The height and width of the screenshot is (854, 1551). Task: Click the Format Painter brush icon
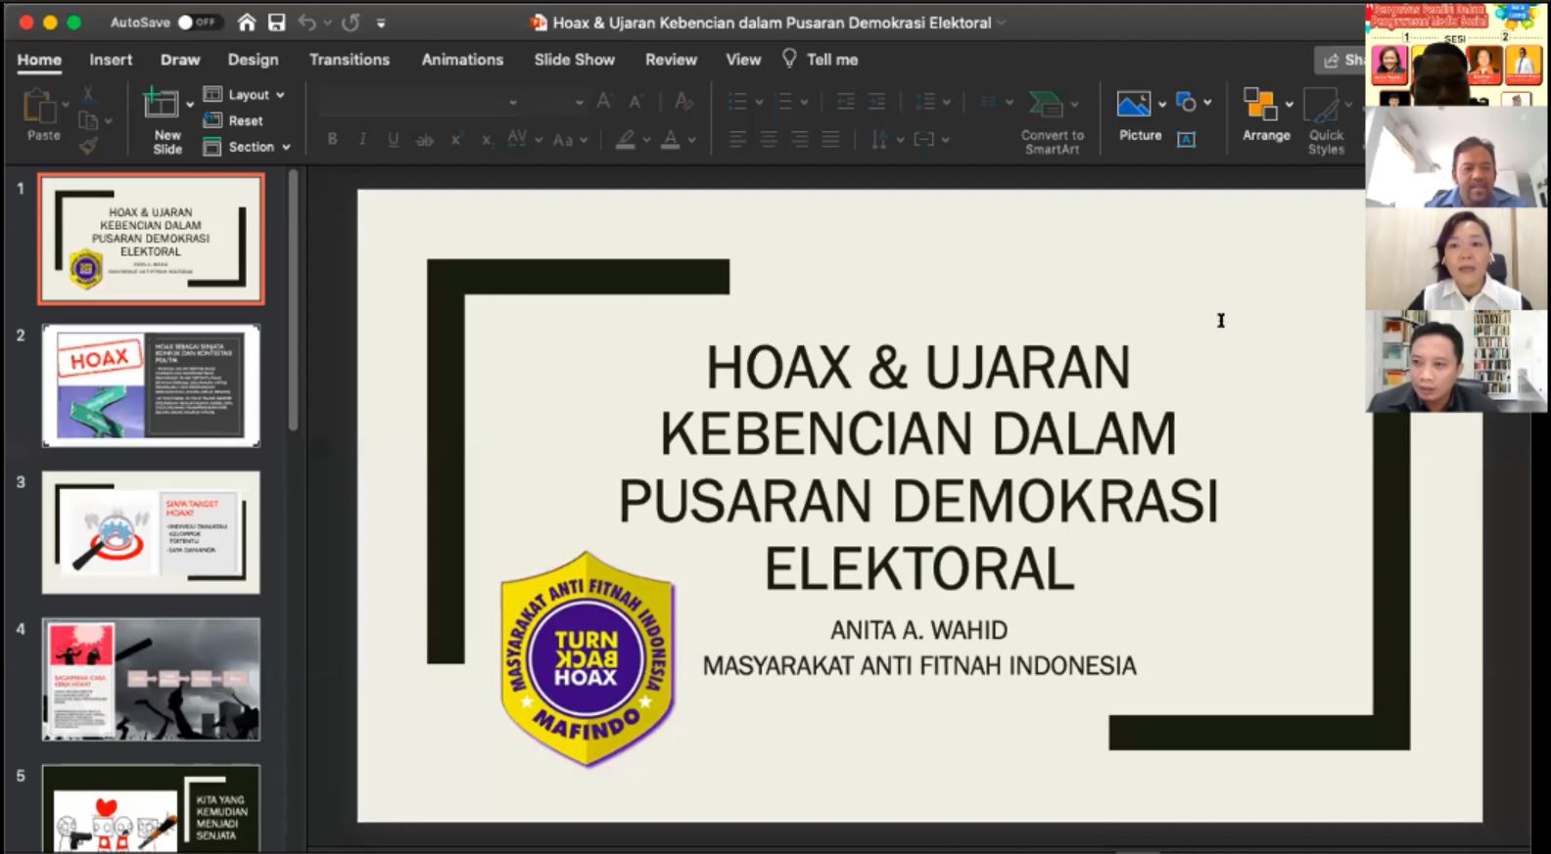click(x=88, y=146)
